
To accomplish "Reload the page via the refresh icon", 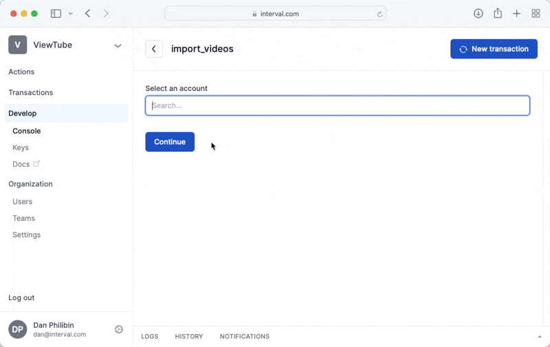I will pyautogui.click(x=379, y=14).
